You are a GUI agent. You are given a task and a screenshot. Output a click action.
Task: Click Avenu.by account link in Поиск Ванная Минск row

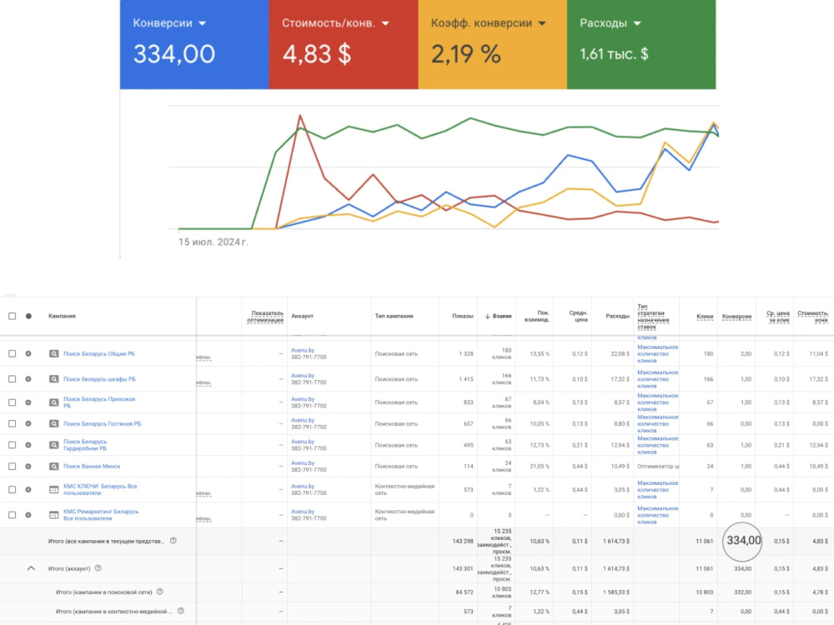303,462
